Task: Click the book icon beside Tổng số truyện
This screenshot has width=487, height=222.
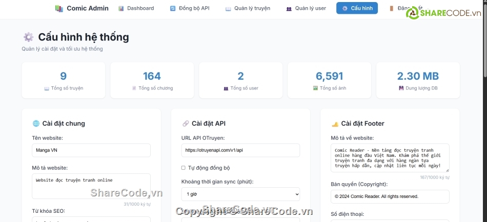Action: 47,88
